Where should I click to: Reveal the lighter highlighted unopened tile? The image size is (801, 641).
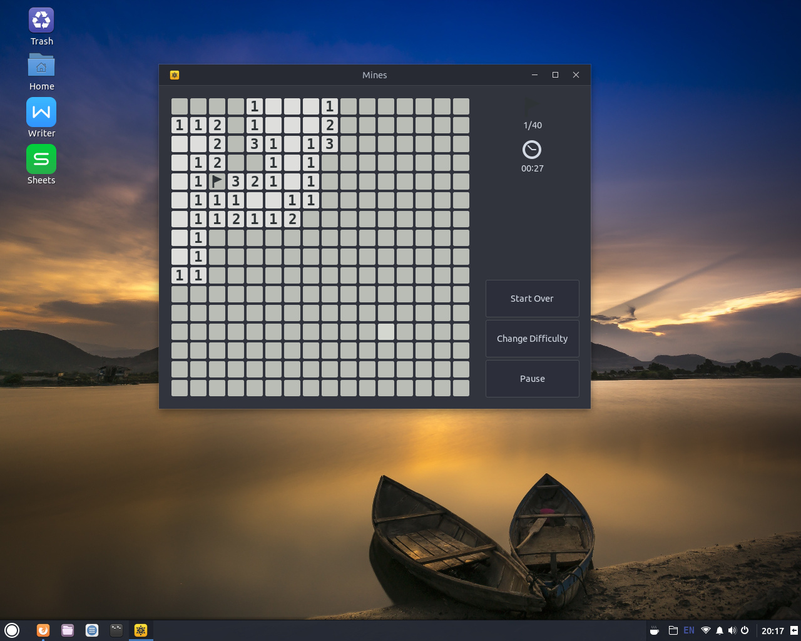386,332
